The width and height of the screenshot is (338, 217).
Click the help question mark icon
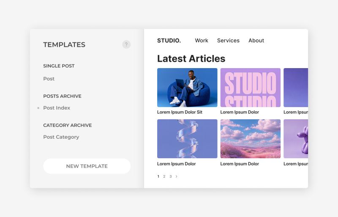click(x=126, y=44)
